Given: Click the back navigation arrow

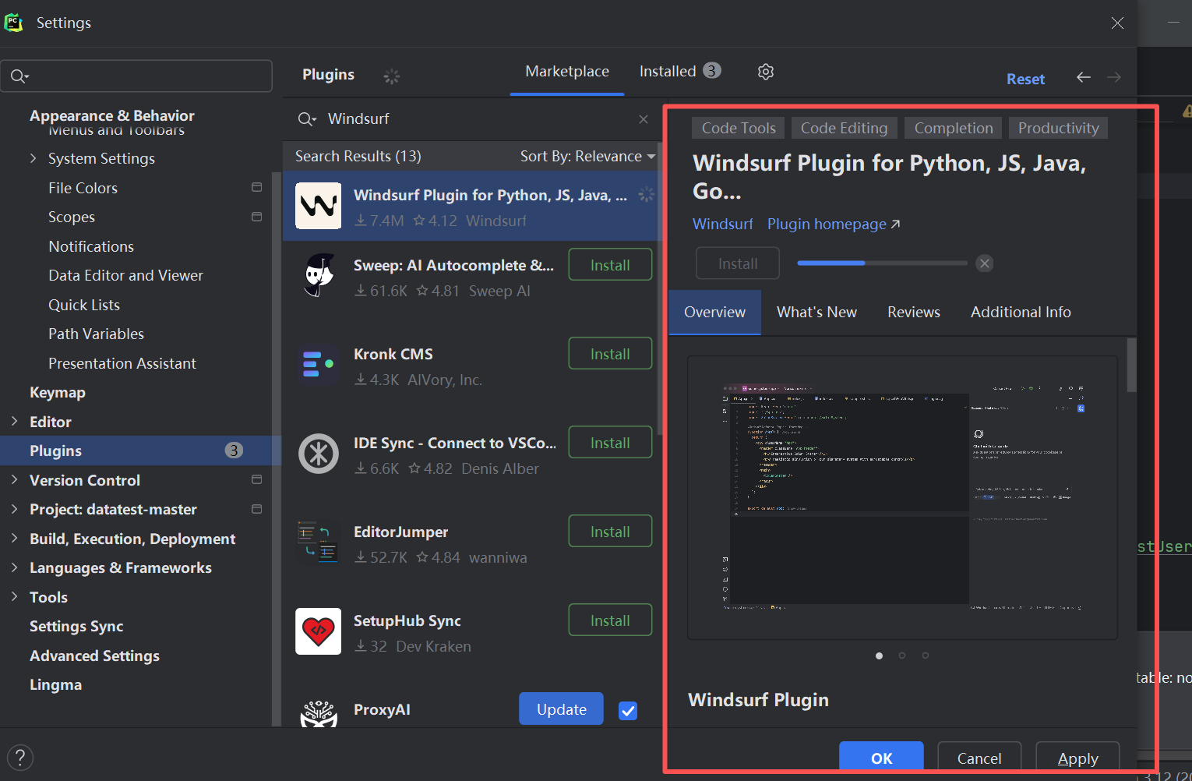Looking at the screenshot, I should [x=1084, y=77].
